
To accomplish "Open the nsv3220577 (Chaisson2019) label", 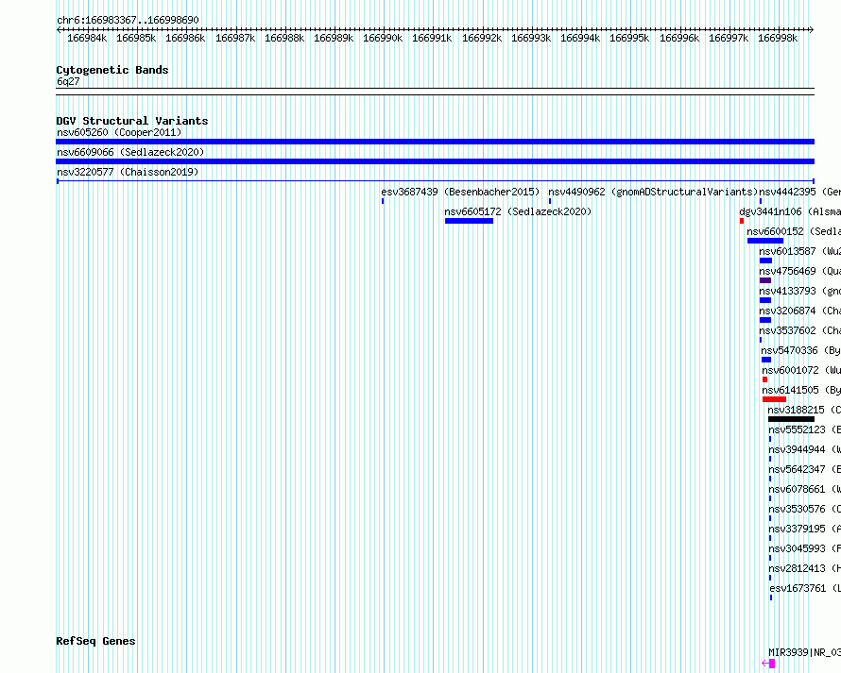I will (x=128, y=172).
